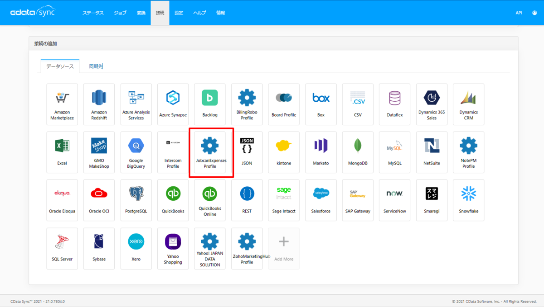The height and width of the screenshot is (307, 544).
Task: Select the Google BigQuery connector
Action: point(136,152)
